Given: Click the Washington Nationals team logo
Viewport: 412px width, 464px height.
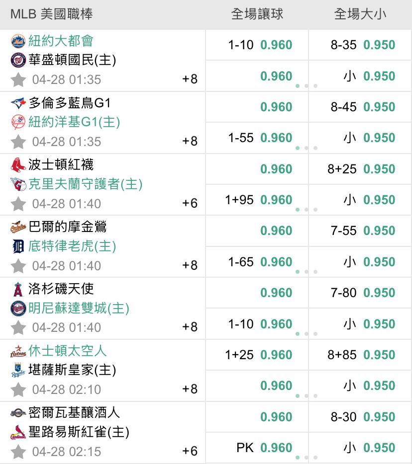Looking at the screenshot, I should click(x=18, y=60).
